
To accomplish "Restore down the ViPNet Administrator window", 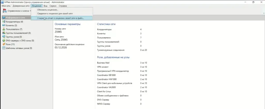I will pyautogui.click(x=253, y=2).
